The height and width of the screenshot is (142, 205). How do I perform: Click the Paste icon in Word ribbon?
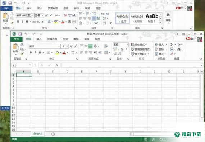click(x=6, y=16)
